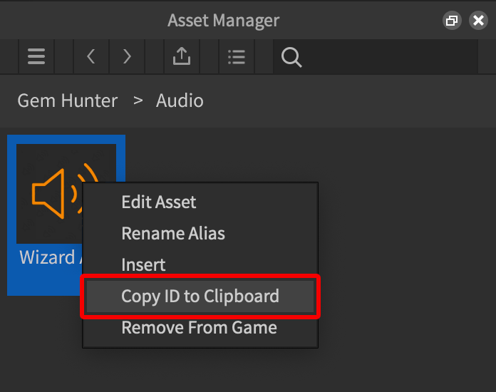The image size is (496, 392).
Task: Close the Asset Manager panel
Action: [478, 21]
